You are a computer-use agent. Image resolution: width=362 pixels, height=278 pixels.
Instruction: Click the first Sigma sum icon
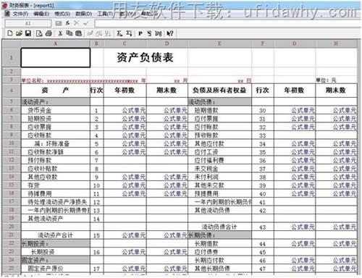(x=119, y=33)
